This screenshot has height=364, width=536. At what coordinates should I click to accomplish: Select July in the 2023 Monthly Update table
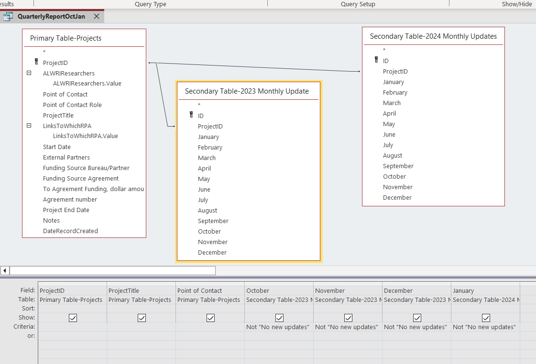tap(203, 200)
